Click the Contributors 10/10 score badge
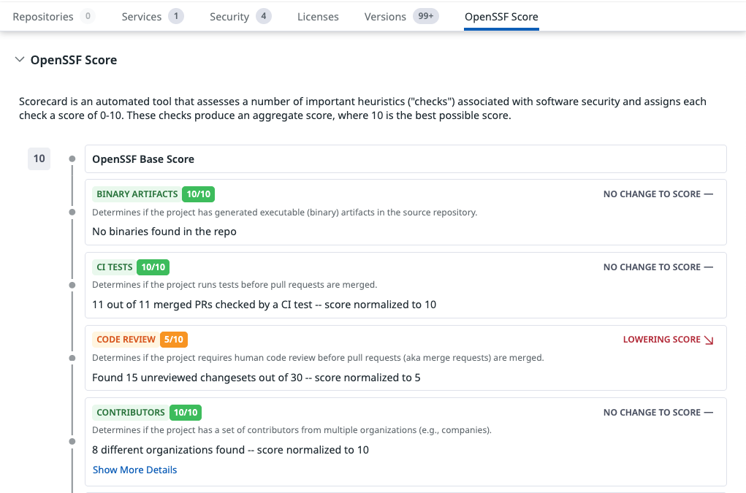The width and height of the screenshot is (746, 493). pos(186,413)
